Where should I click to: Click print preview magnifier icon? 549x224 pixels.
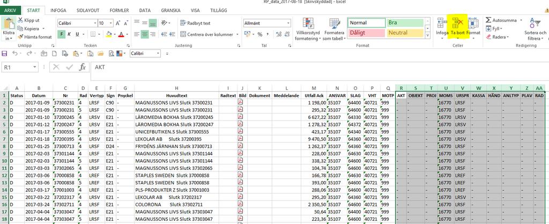(112, 54)
